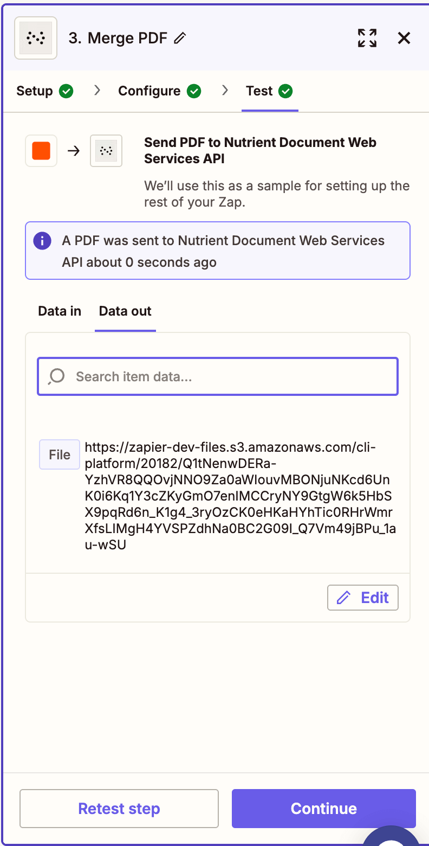This screenshot has width=429, height=846.
Task: Switch to the Configure tab
Action: point(149,91)
